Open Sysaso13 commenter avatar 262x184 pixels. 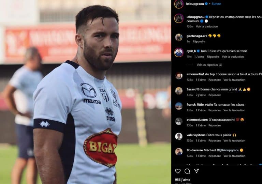pos(179,91)
